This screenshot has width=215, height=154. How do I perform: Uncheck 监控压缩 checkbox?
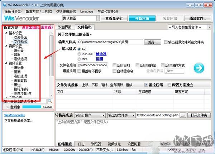coord(146,85)
